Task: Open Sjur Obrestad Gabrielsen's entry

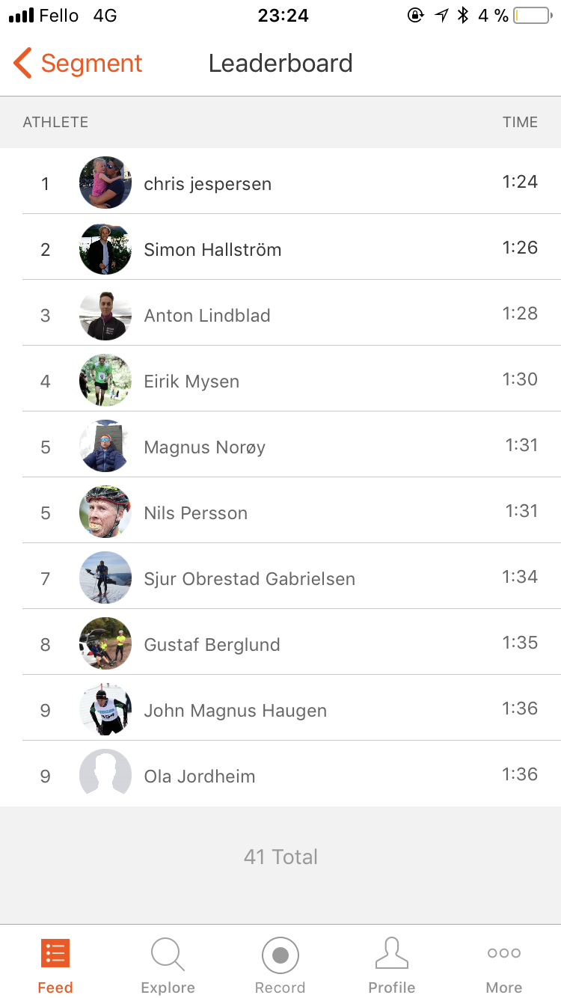Action: tap(280, 578)
